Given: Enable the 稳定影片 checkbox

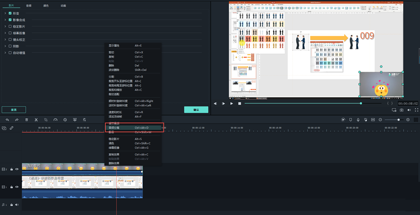Looking at the screenshot, I should pos(10,26).
